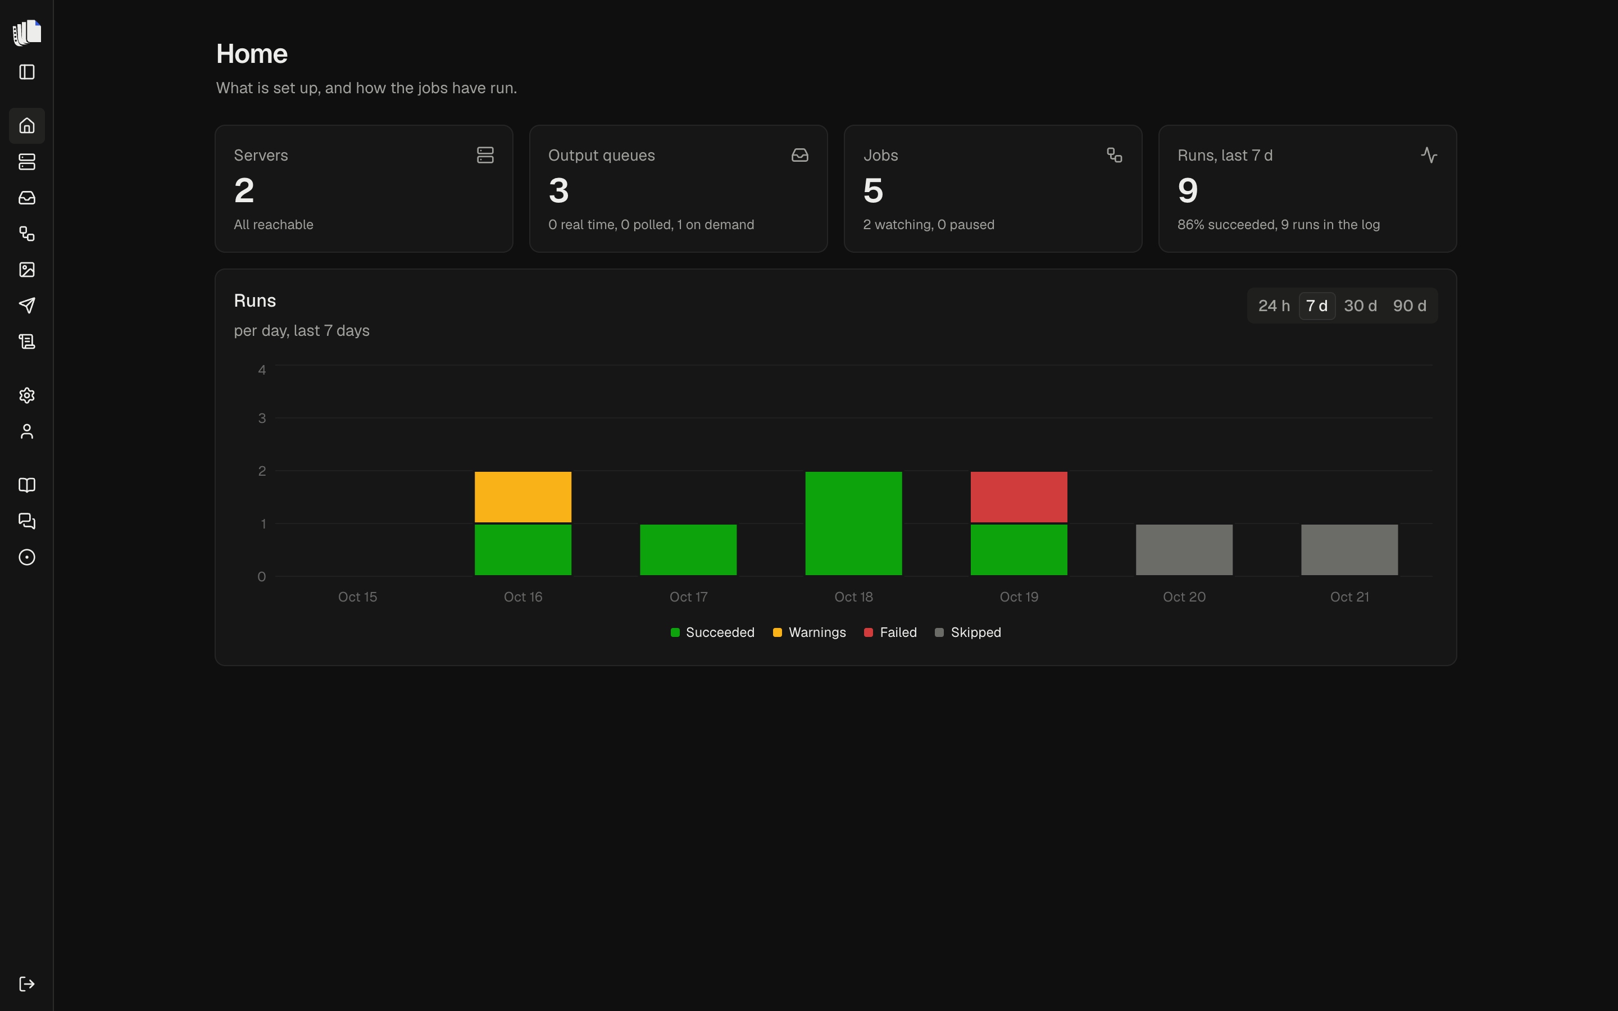This screenshot has width=1618, height=1011.
Task: Click the Runs chart title
Action: tap(254, 301)
